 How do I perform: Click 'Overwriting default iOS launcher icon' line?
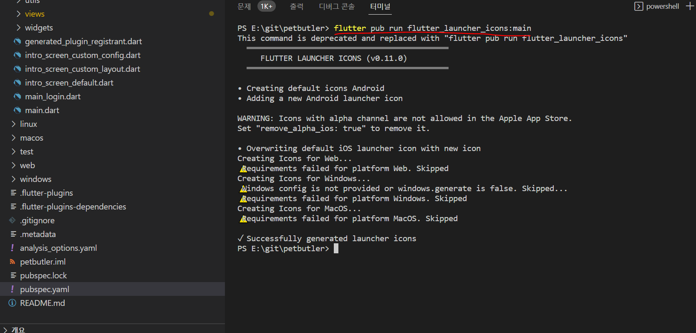click(363, 149)
